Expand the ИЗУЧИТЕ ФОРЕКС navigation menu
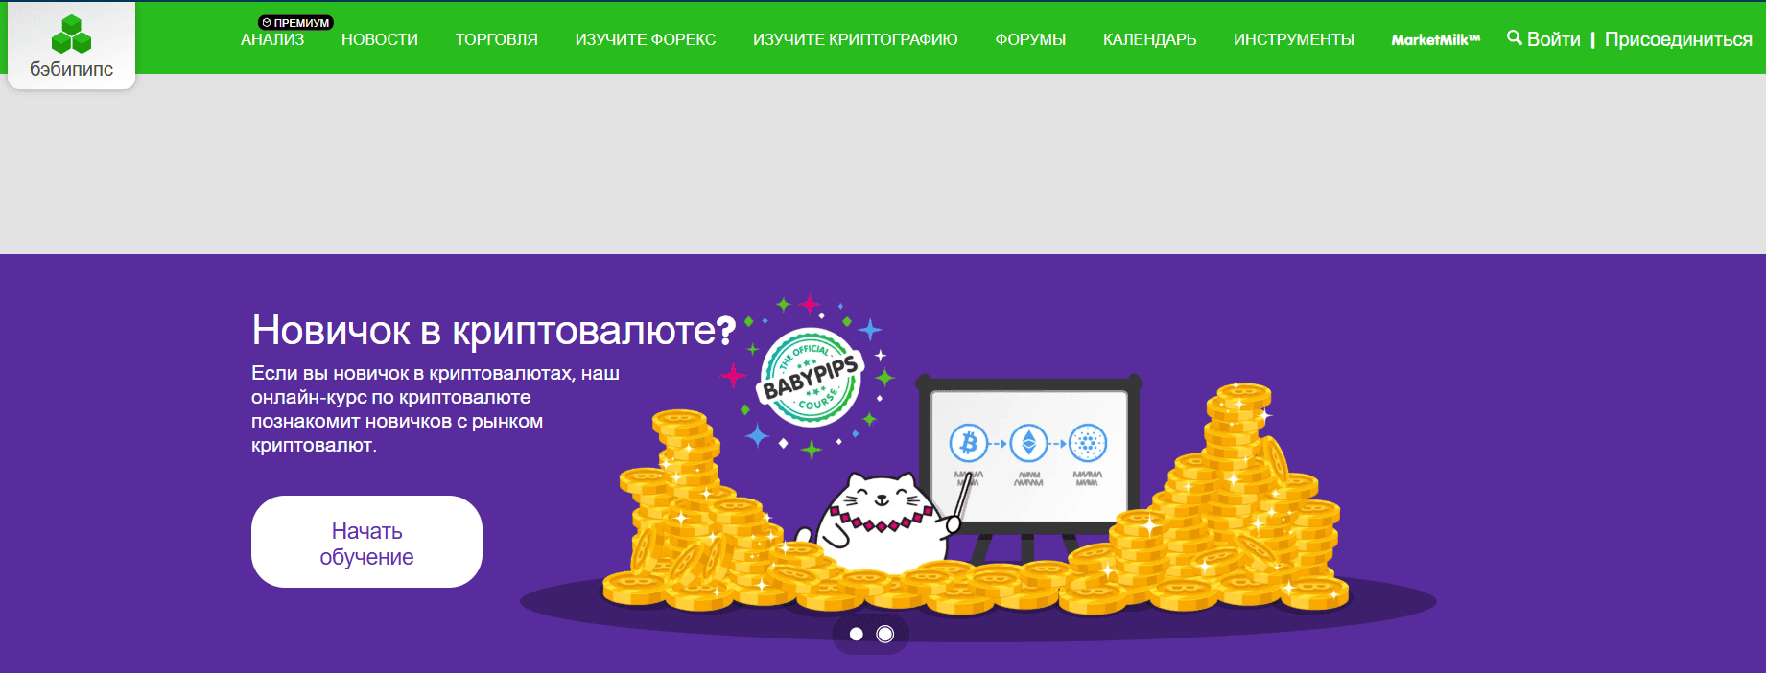 646,39
